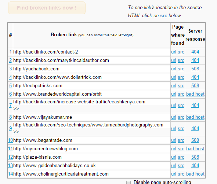Open 508 response for plaza-bisnis.com
This screenshot has height=184, width=217.
pyautogui.click(x=195, y=157)
